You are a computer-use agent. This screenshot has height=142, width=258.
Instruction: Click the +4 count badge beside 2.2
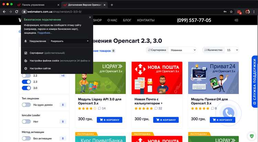coord(63,76)
